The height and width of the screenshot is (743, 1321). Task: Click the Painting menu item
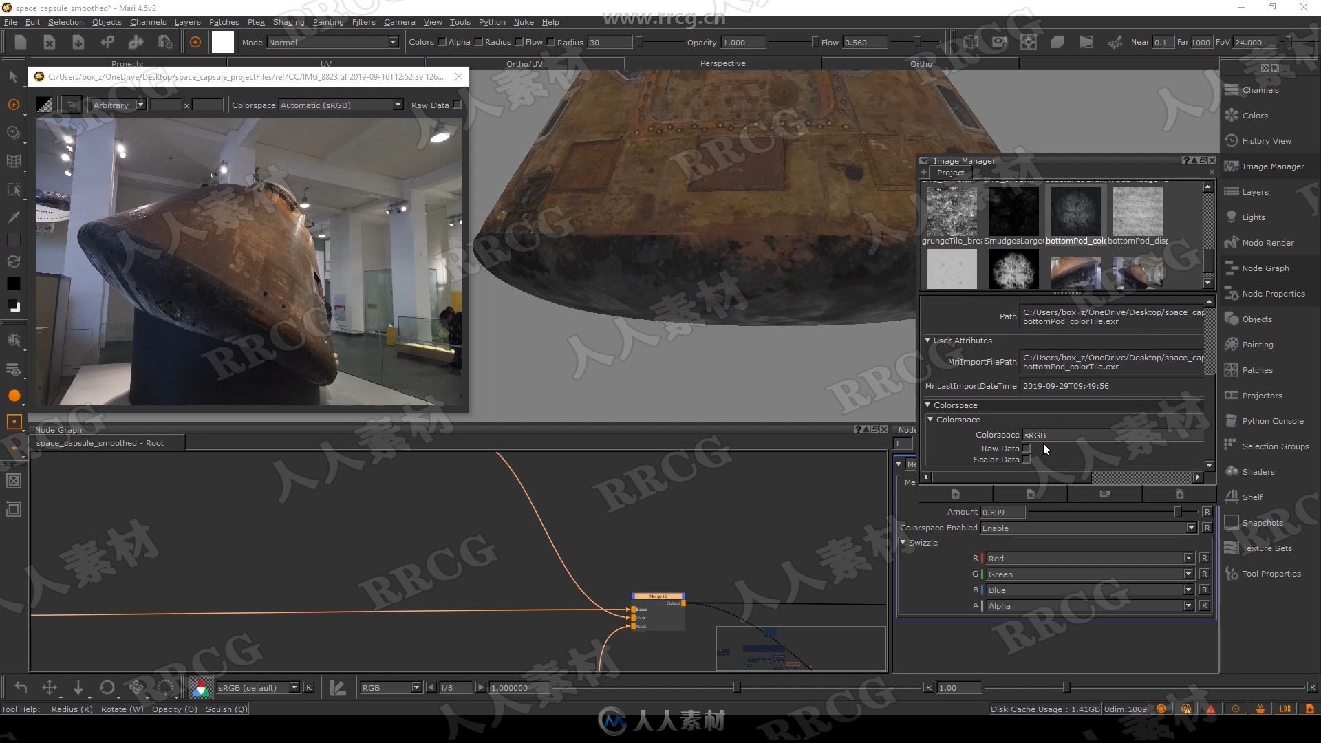[327, 21]
